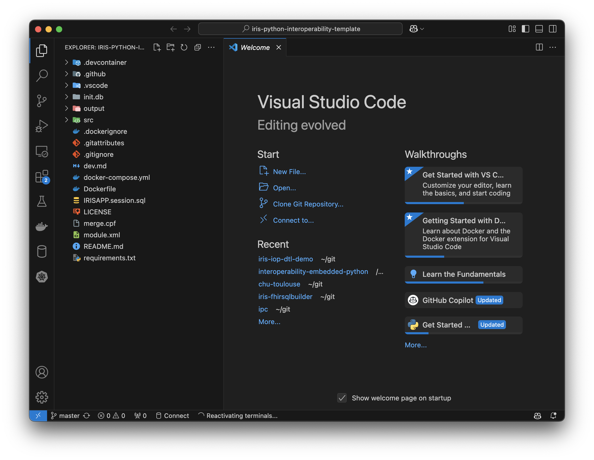Open the Source Control view
594x460 pixels.
(42, 101)
